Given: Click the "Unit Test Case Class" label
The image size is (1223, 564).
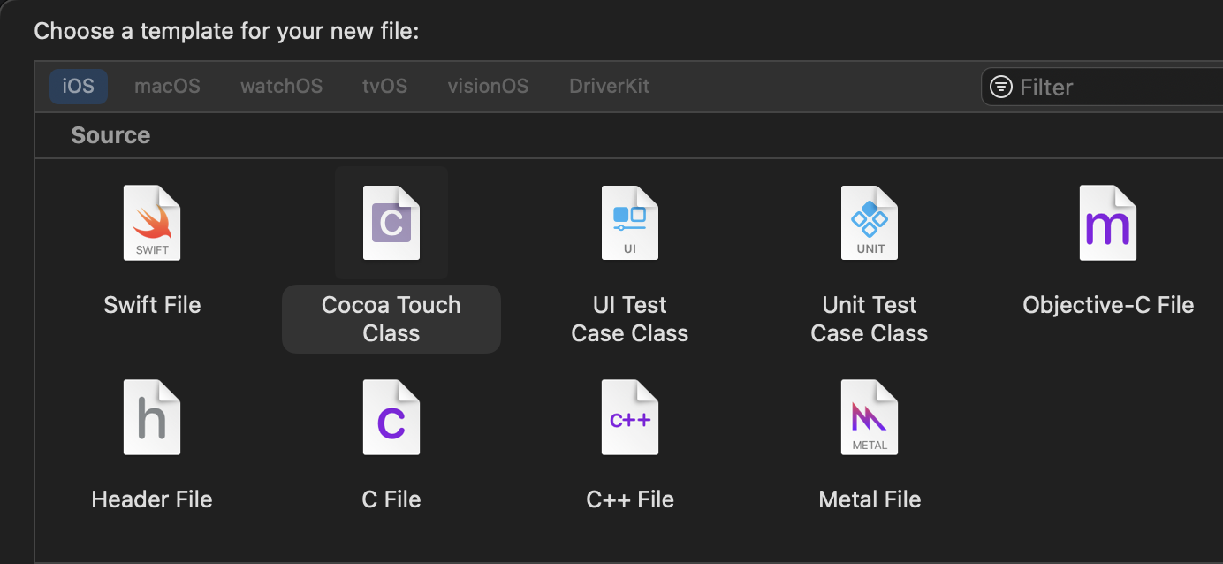Looking at the screenshot, I should tap(870, 319).
